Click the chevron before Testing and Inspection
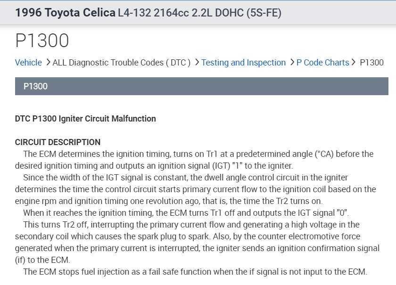The image size is (396, 285). pyautogui.click(x=197, y=62)
